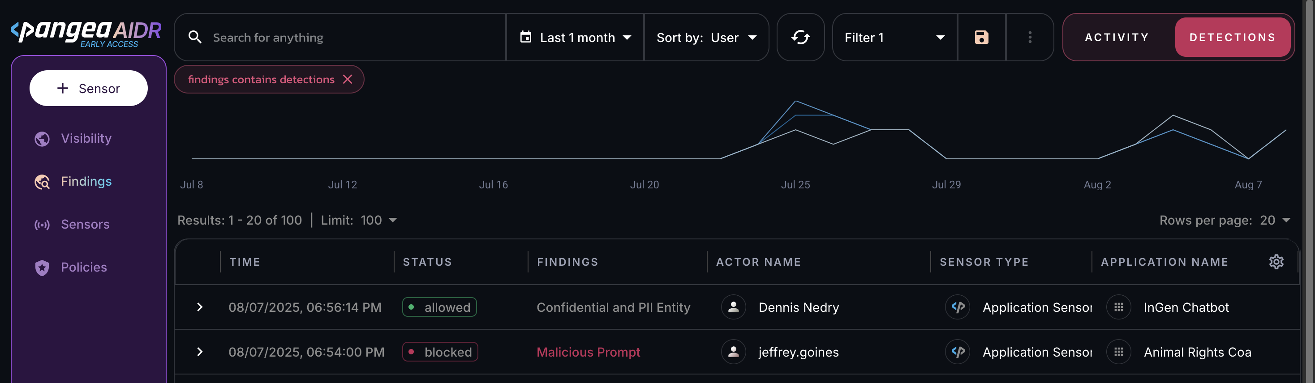Screen dimensions: 1315x383
Task: Click the Jul 16 chart axis label
Action: (x=493, y=185)
